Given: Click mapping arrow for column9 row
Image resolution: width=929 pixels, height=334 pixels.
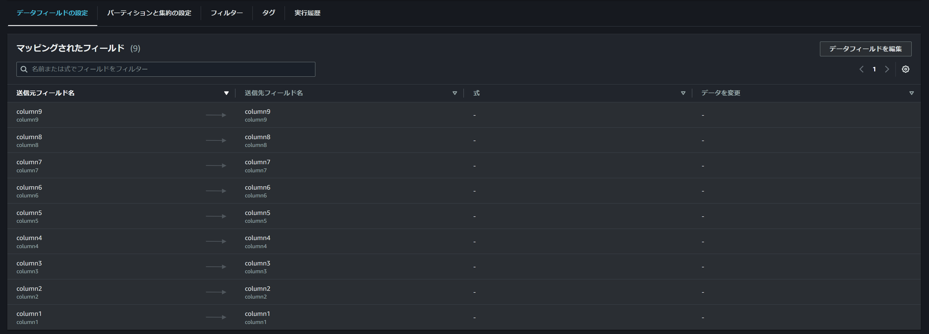Looking at the screenshot, I should click(216, 115).
